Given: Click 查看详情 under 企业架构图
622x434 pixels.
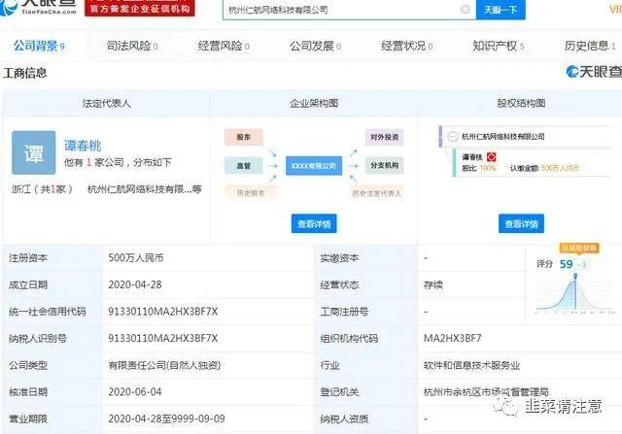Looking at the screenshot, I should click(313, 224).
